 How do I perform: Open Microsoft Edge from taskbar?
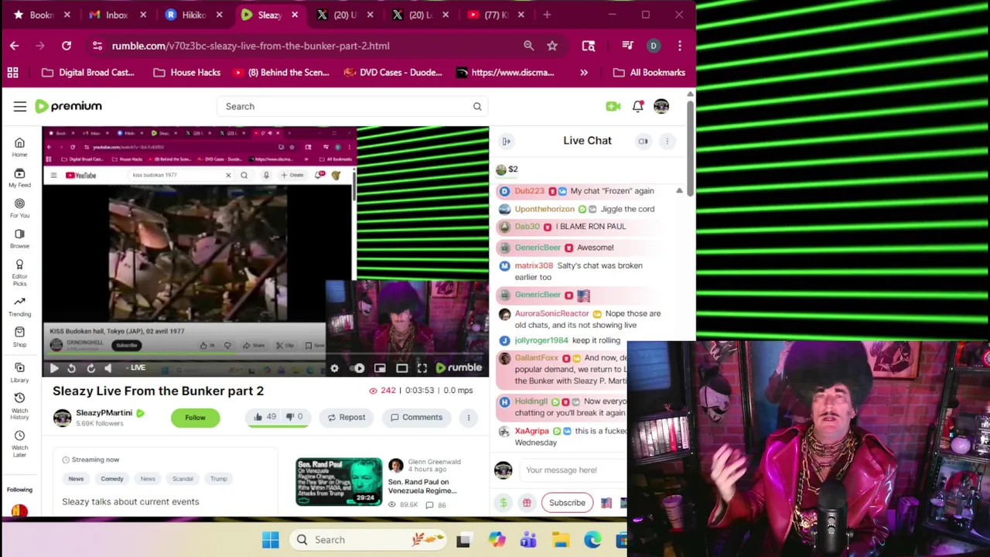click(x=592, y=540)
